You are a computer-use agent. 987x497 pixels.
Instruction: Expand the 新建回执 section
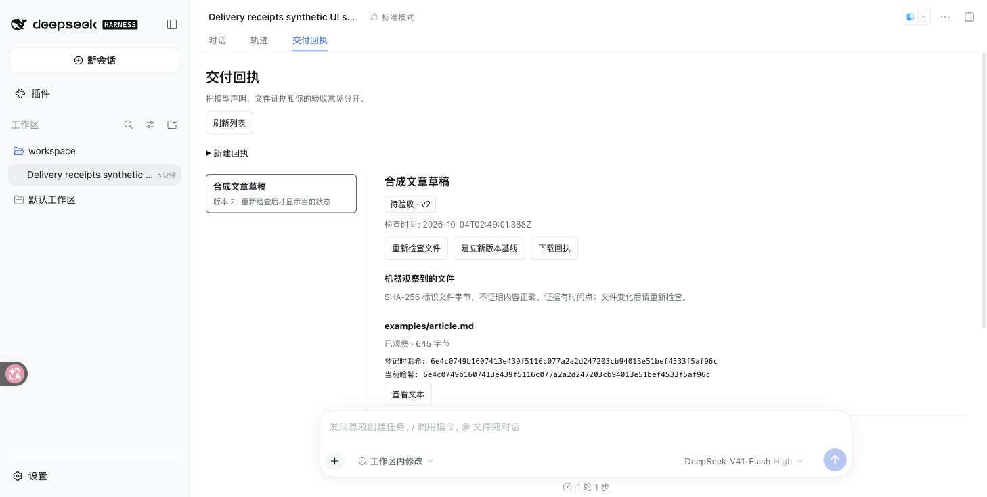227,153
